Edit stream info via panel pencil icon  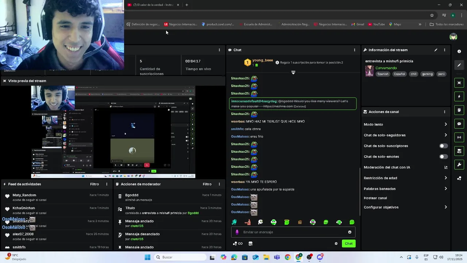pyautogui.click(x=436, y=50)
